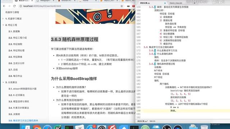The height and width of the screenshot is (129, 230).
Task: Click editor line 175 森林 definition
Action: coord(170,61)
